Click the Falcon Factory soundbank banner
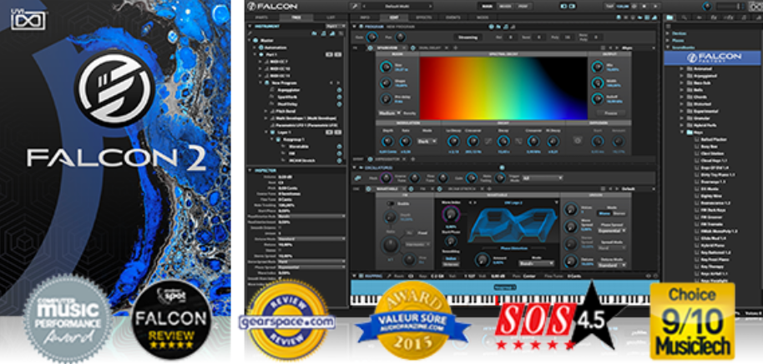Image resolution: width=763 pixels, height=364 pixels. [712, 57]
